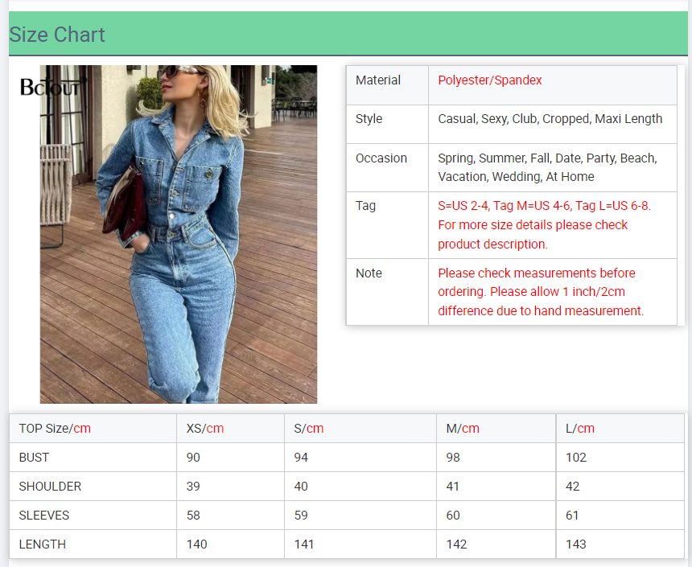Click the Tag size details red text
This screenshot has height=567, width=692.
click(544, 225)
